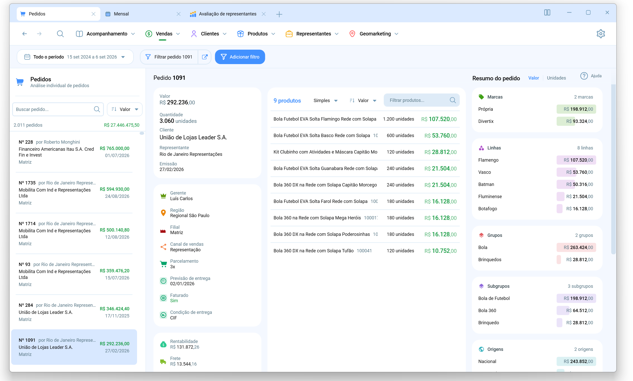
Task: Close the Pedidos tab
Action: point(93,14)
